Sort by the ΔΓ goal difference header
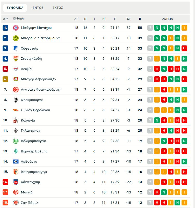Image resolution: width=195 pixels, height=208 pixels. point(129,19)
